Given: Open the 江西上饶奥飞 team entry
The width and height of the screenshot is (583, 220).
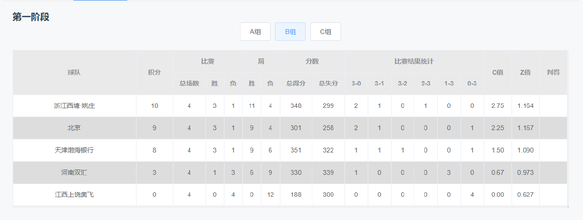Looking at the screenshot, I should tap(74, 195).
